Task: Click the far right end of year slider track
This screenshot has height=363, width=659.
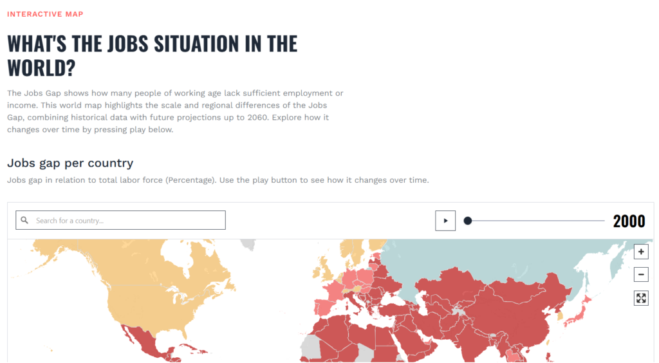Action: pyautogui.click(x=604, y=221)
